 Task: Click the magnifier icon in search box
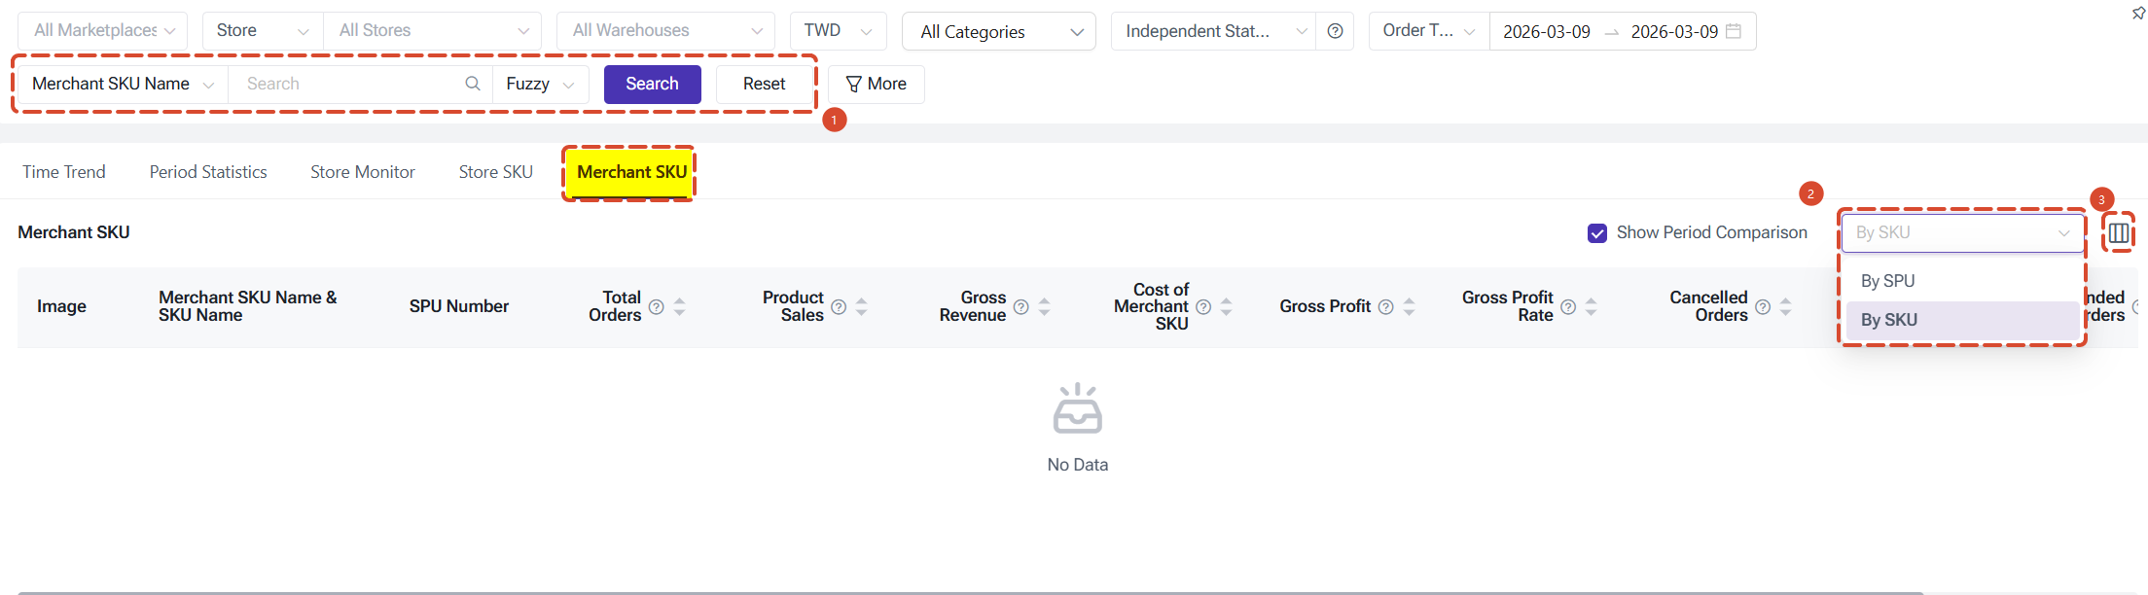click(473, 84)
